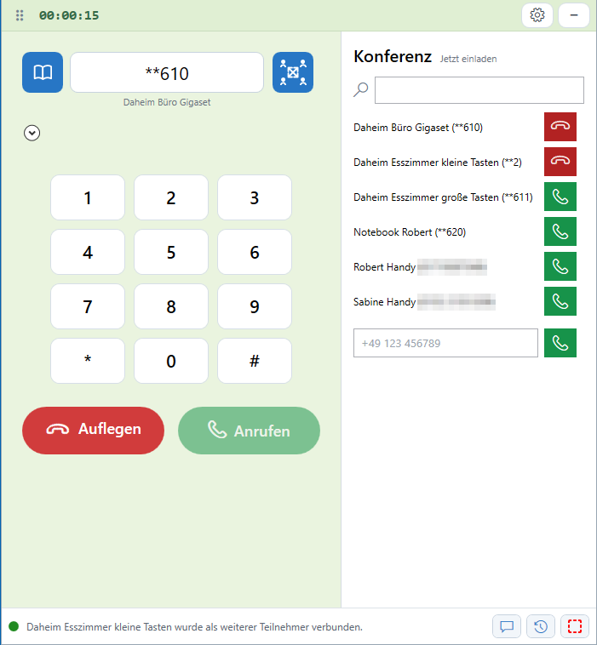Call Daheim Esszimmer große Tasten into conference
Screen dimensions: 597x645
pos(560,197)
